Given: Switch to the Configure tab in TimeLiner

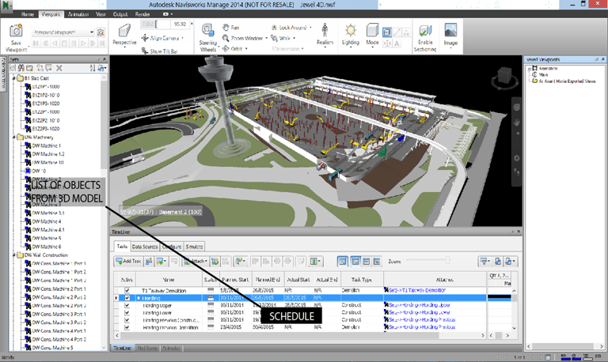Looking at the screenshot, I should (172, 247).
